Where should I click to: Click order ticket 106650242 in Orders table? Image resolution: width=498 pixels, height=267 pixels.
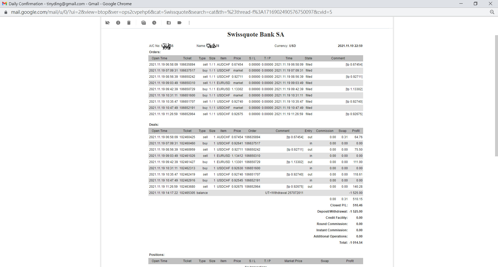tap(187, 77)
